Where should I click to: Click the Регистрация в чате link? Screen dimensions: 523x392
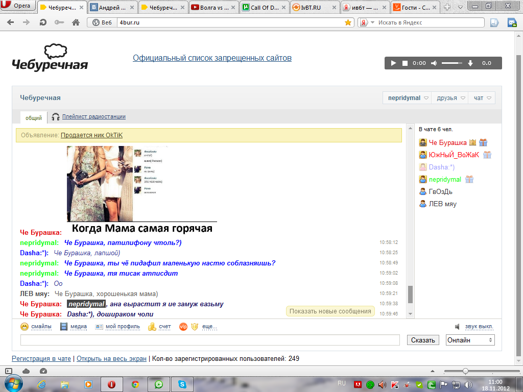coord(41,359)
